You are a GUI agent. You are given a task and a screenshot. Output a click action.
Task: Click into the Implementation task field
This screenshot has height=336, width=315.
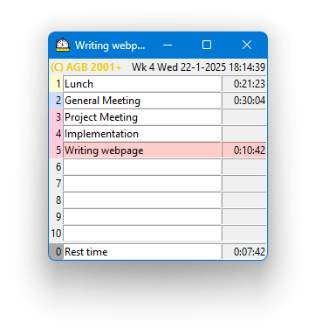pos(142,134)
